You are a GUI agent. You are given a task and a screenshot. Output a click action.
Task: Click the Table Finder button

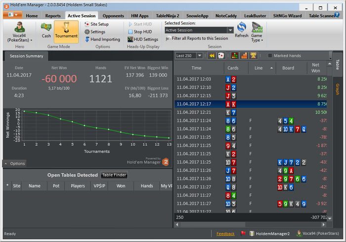(114, 175)
